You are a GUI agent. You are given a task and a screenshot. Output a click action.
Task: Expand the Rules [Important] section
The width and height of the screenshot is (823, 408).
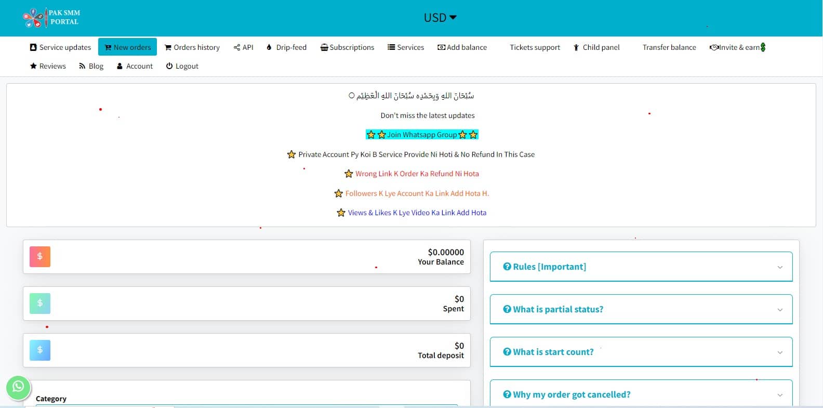click(641, 267)
